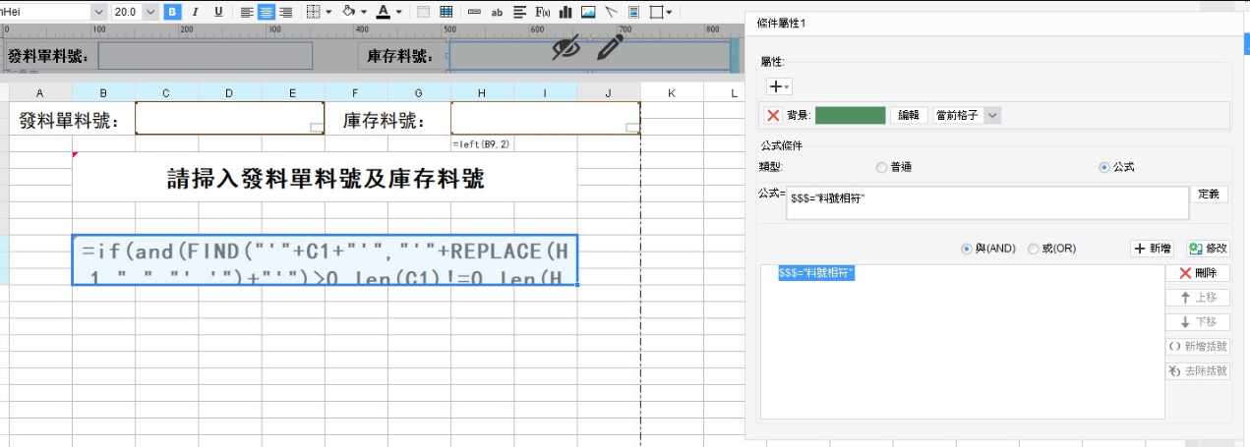Click the font color A icon

(383, 12)
